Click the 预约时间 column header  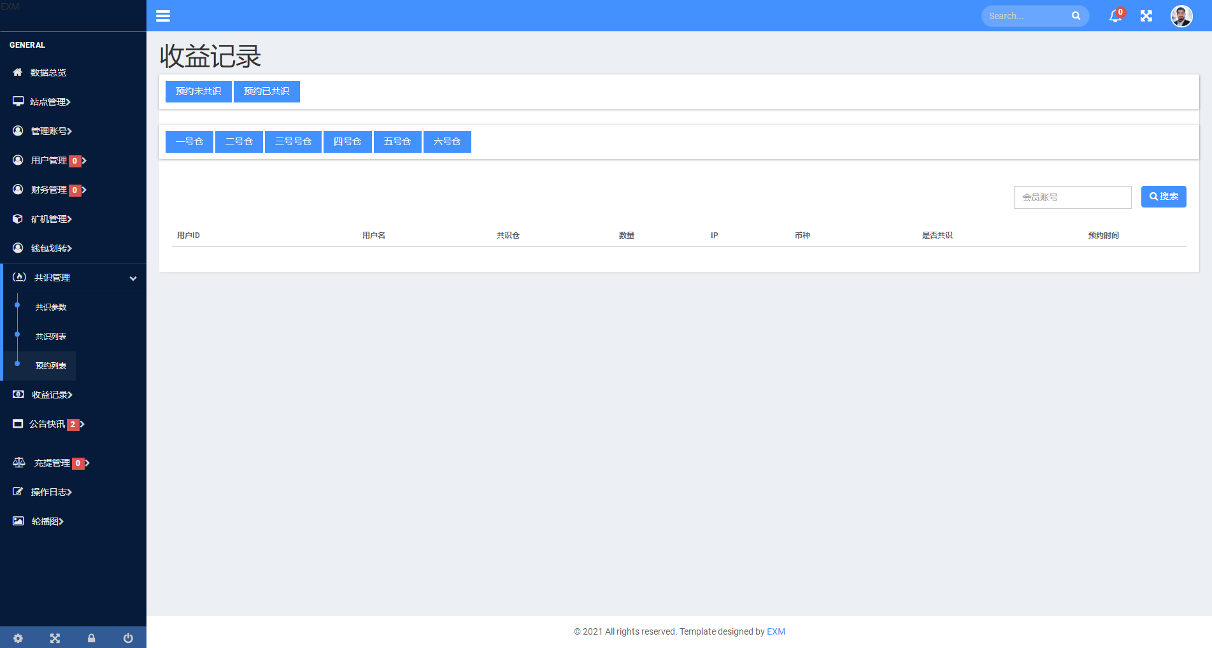[x=1104, y=236]
